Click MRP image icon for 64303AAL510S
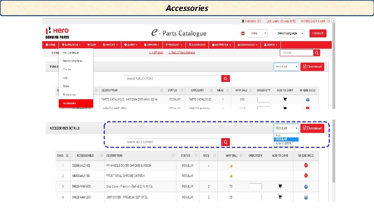374x214 pixels. coord(231,176)
